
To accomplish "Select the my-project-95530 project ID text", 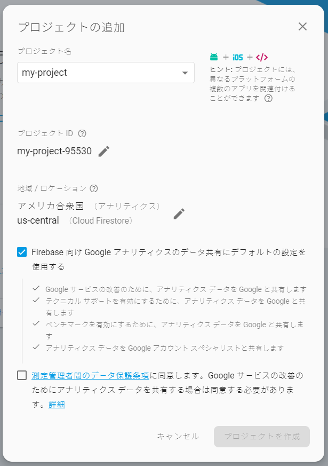I will (x=53, y=151).
